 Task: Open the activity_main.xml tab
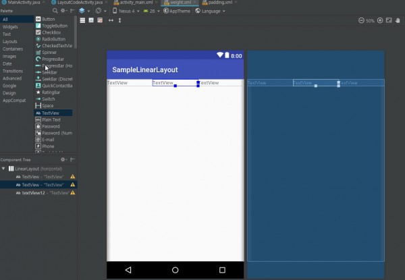(136, 3)
